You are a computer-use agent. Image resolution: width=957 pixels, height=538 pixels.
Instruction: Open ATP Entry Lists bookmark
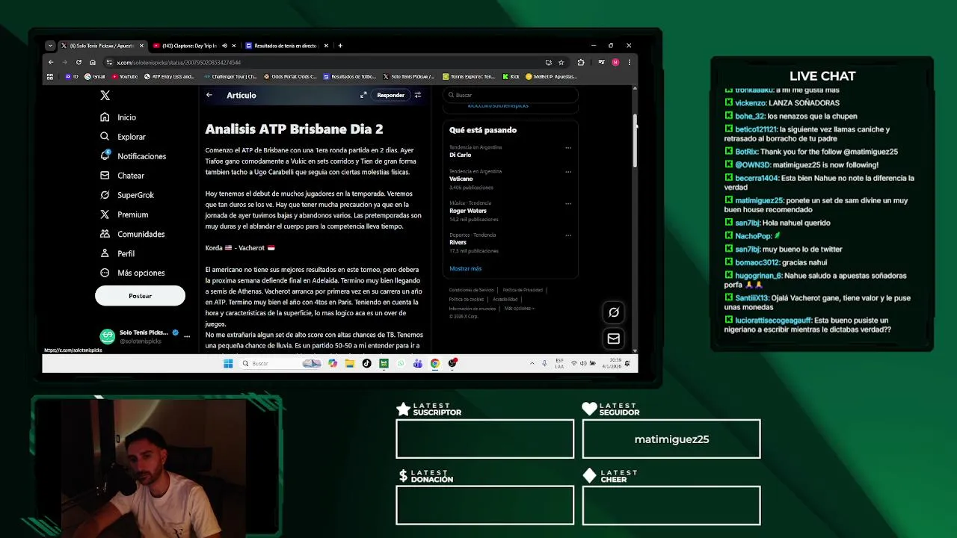(169, 76)
